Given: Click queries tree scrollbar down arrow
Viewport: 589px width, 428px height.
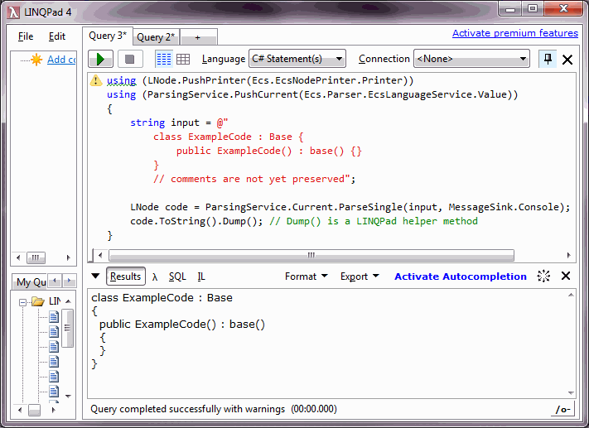Looking at the screenshot, I should coord(68,396).
